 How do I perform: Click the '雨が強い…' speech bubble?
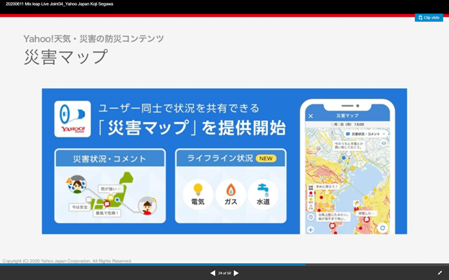[111, 189]
